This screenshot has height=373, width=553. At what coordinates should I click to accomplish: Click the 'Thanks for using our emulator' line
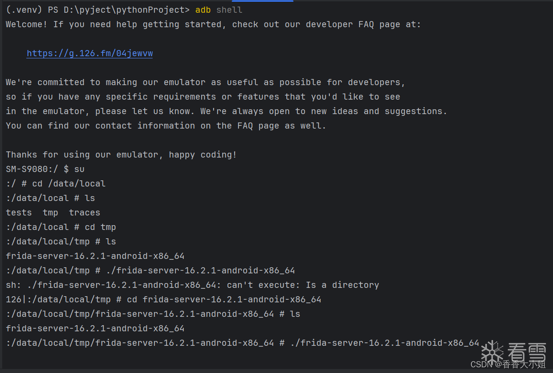(121, 154)
